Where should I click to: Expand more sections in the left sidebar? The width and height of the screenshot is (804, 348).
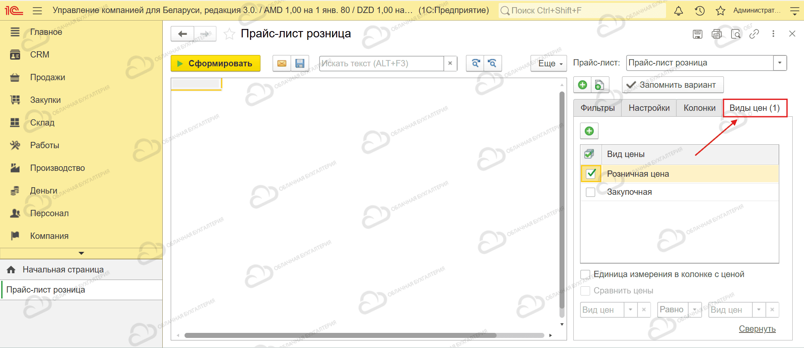[x=81, y=253]
